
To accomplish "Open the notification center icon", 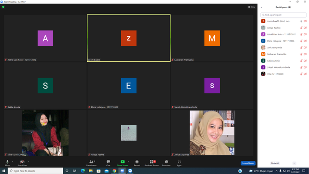I will (304, 171).
